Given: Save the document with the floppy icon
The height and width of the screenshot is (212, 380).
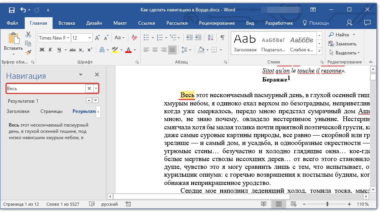Looking at the screenshot, I should (12, 10).
